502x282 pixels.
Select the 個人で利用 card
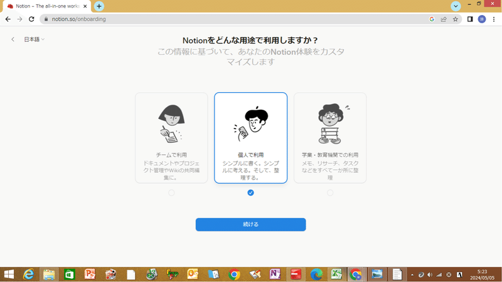[250, 138]
